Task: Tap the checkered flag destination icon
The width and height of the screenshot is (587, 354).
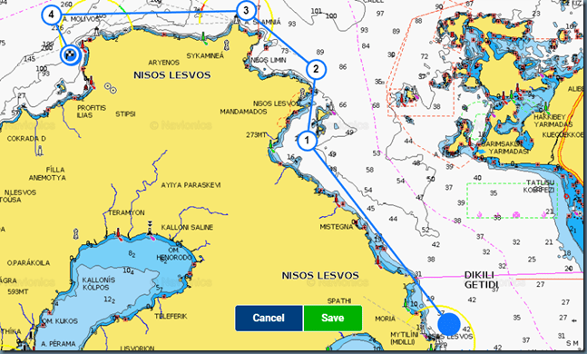Action: click(x=71, y=55)
